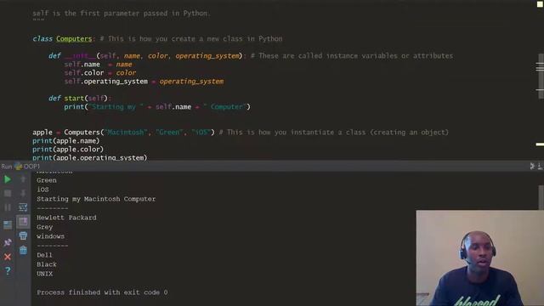Select the OOP1 run tab
The height and width of the screenshot is (306, 544).
click(27, 167)
